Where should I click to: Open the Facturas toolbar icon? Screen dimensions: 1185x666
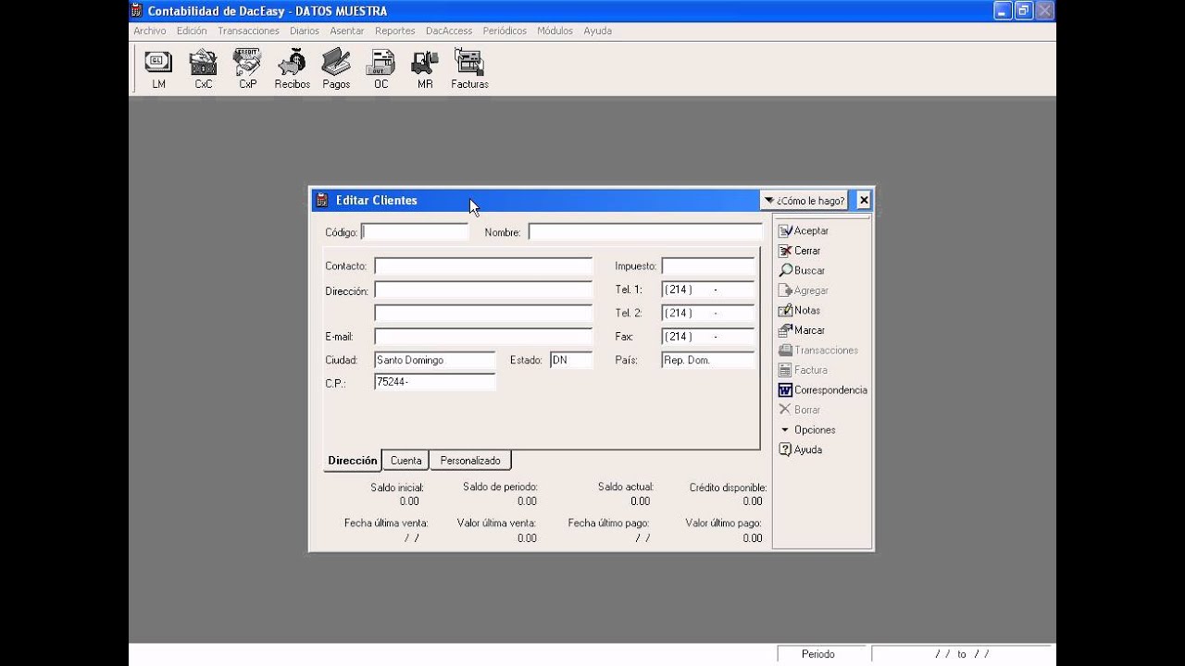pos(469,69)
